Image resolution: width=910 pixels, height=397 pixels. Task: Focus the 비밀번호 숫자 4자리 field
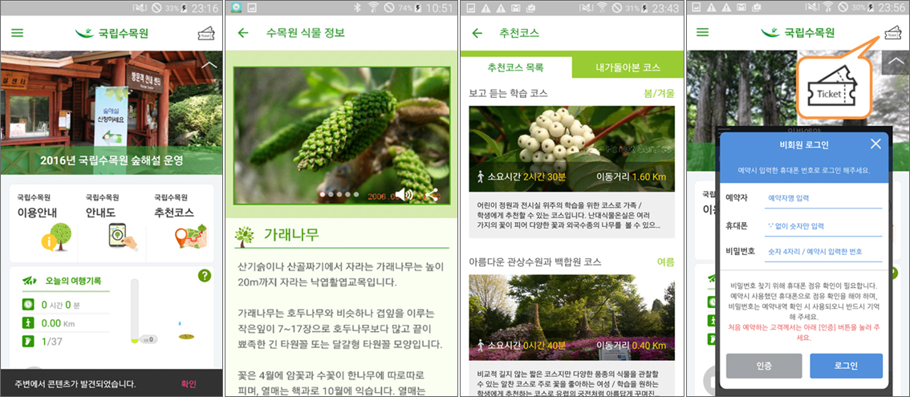pyautogui.click(x=824, y=252)
